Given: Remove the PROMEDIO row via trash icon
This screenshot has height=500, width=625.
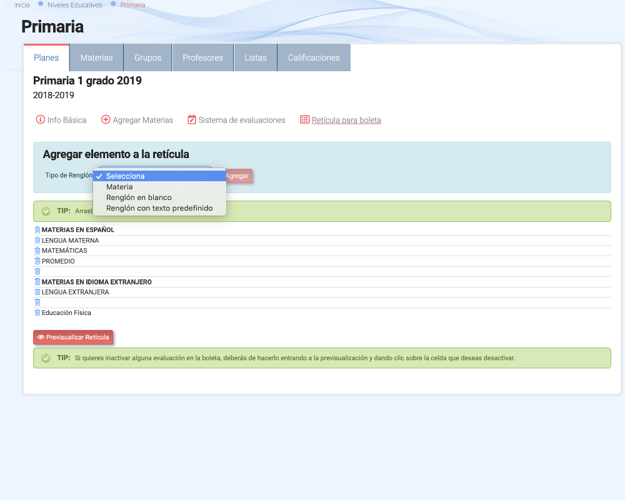Looking at the screenshot, I should 37,261.
